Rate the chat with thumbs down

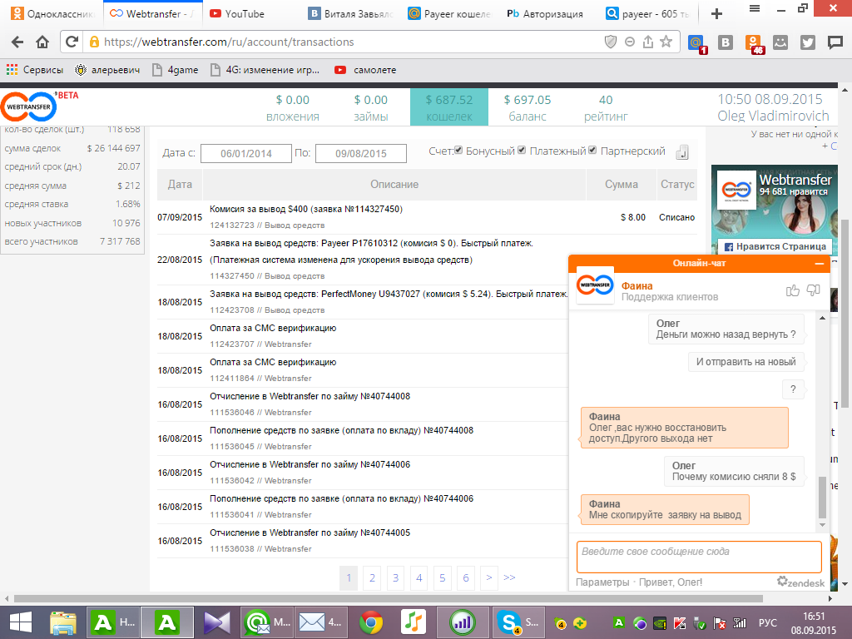coord(813,290)
